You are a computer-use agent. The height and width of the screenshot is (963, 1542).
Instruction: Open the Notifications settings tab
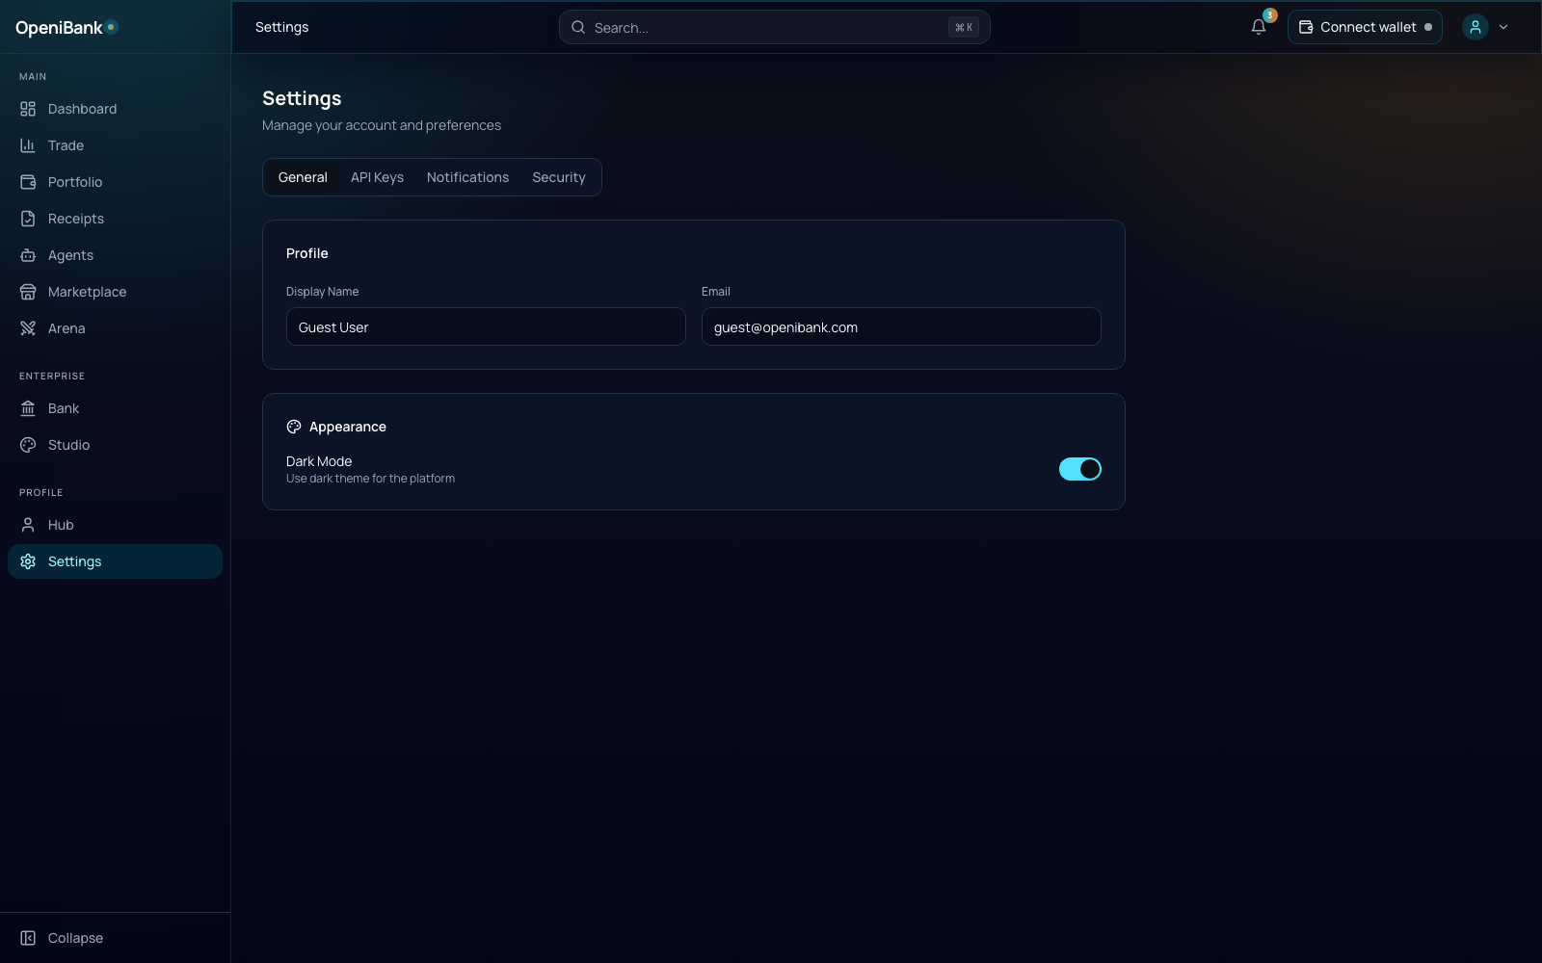467,177
